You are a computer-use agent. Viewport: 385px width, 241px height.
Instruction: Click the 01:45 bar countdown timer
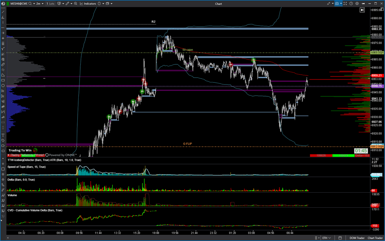pyautogui.click(x=361, y=151)
